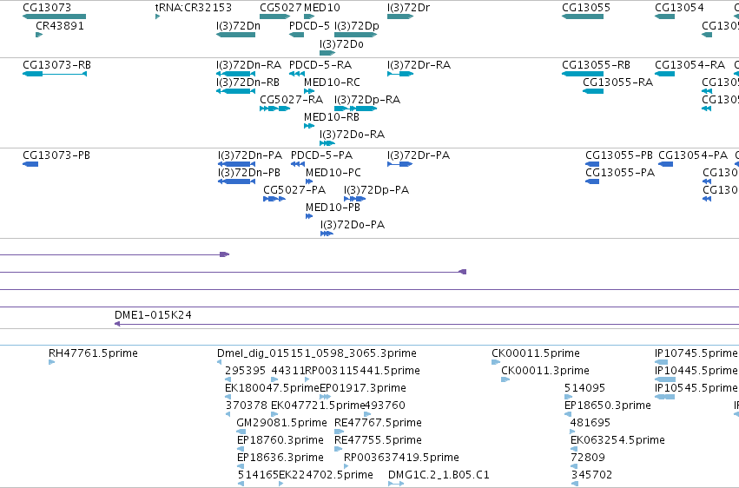Select the MED10-RB transcript label
The width and height of the screenshot is (739, 488).
332,117
